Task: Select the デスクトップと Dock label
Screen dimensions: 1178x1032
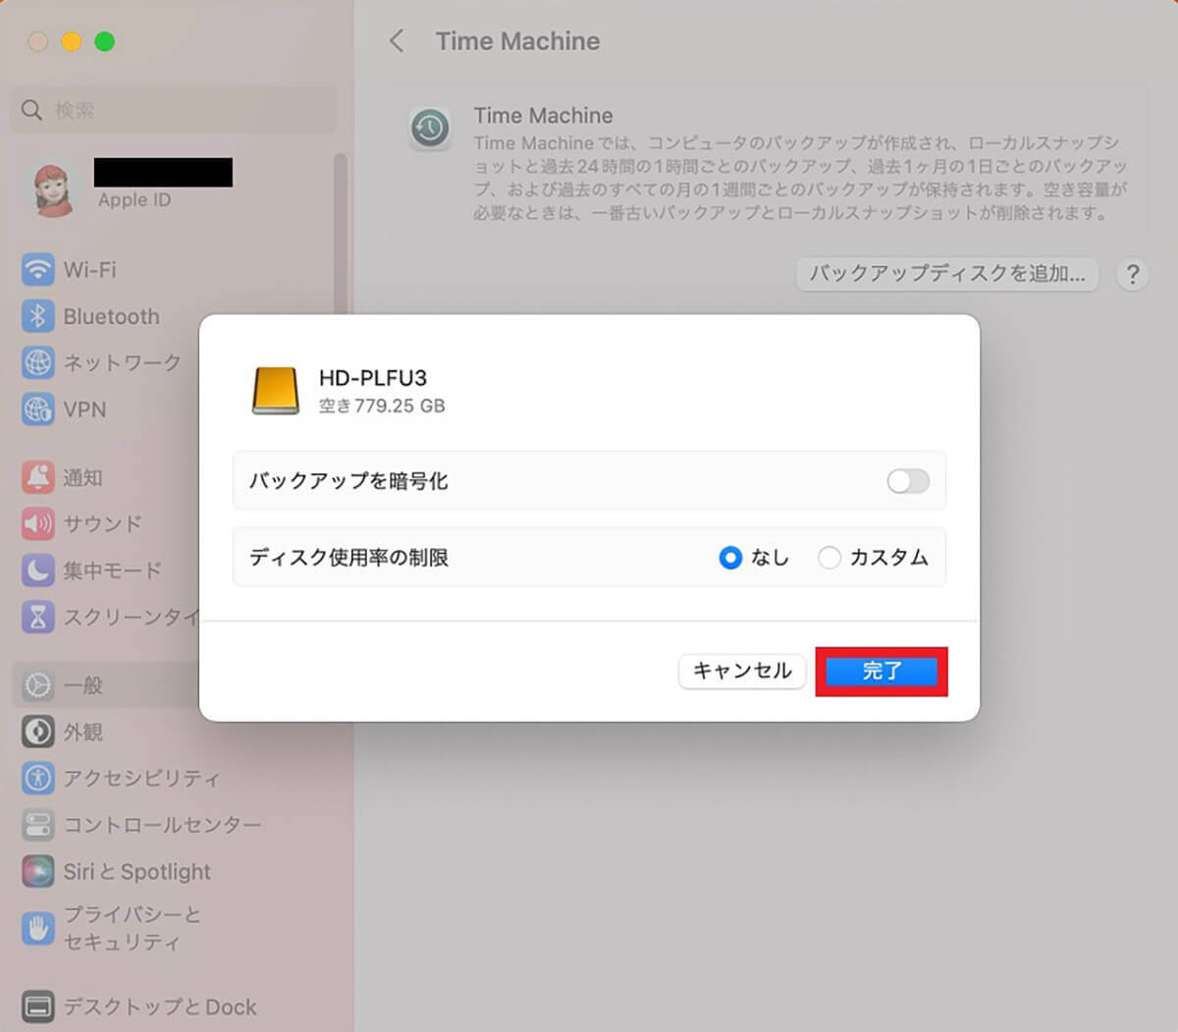Action: [x=160, y=1006]
